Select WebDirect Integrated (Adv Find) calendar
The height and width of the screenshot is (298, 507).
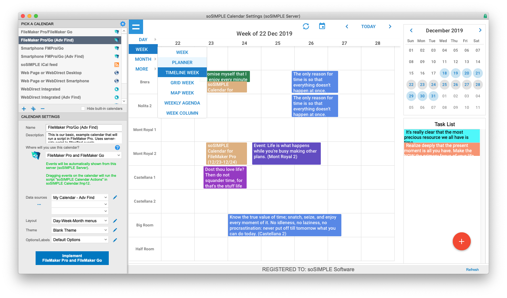pos(70,97)
